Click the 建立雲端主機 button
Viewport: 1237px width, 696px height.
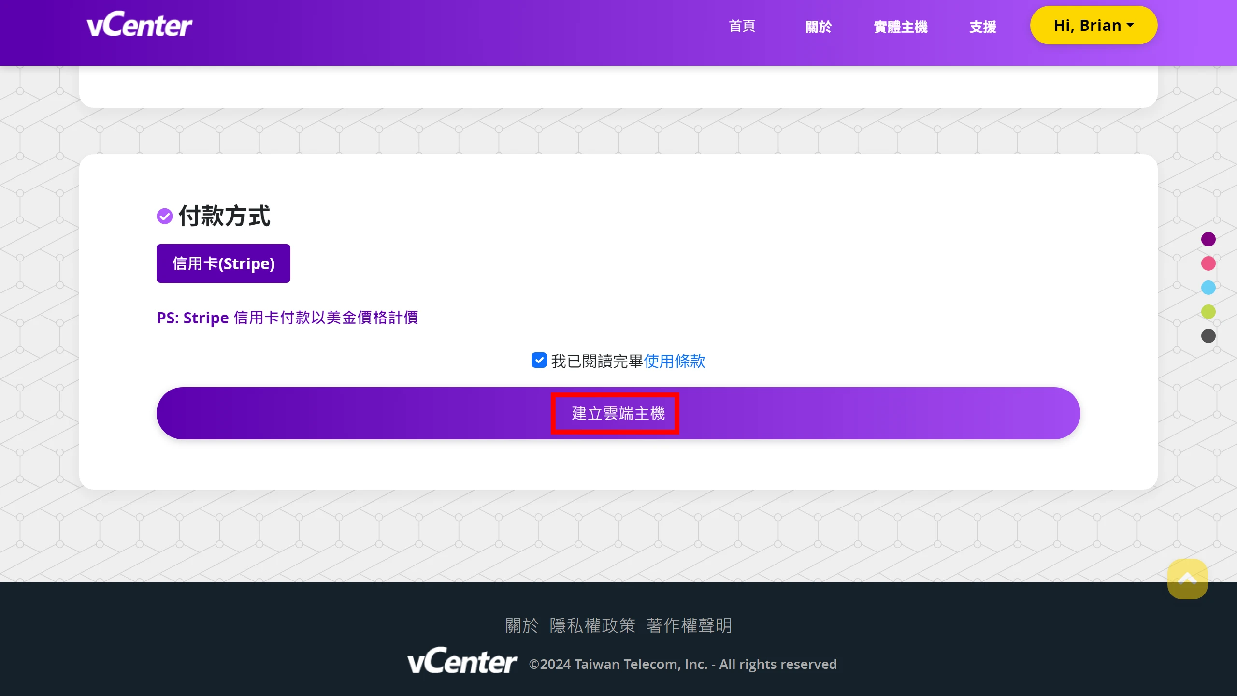615,413
